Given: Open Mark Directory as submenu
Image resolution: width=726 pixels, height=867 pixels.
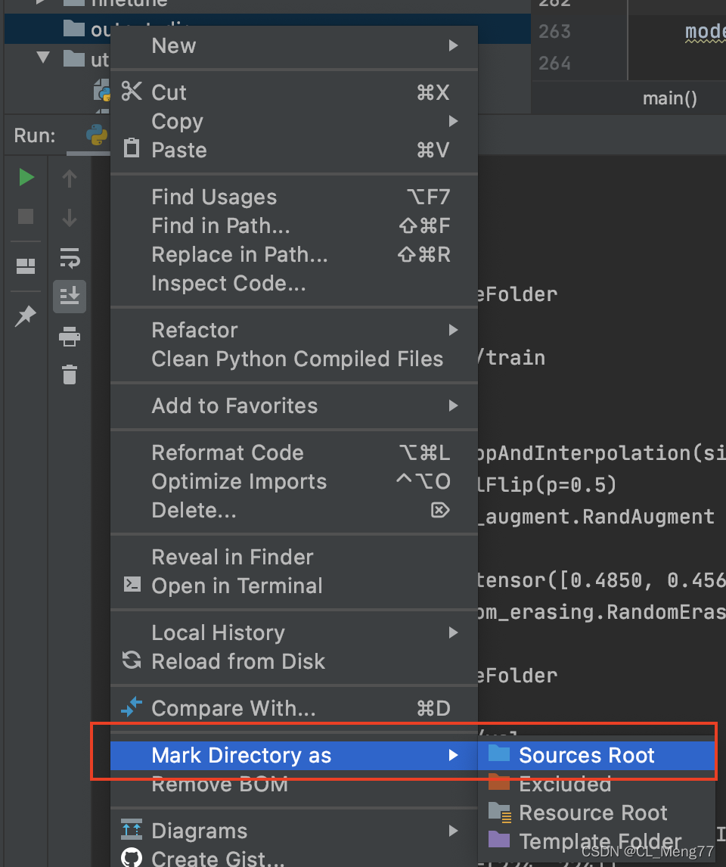Looking at the screenshot, I should coord(294,755).
